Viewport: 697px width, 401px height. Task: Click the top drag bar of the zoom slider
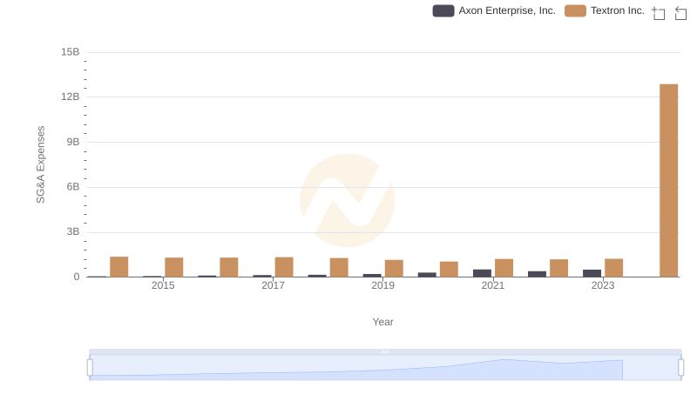(x=385, y=351)
